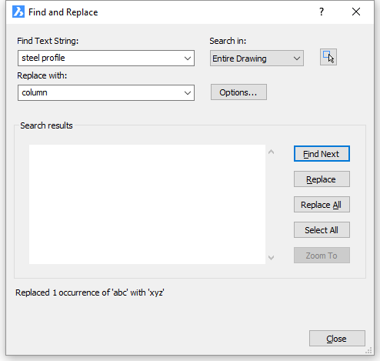Click the Replace button
380x361 pixels.
(x=322, y=179)
